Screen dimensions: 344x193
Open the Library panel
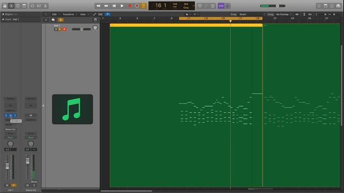[x=5, y=6]
